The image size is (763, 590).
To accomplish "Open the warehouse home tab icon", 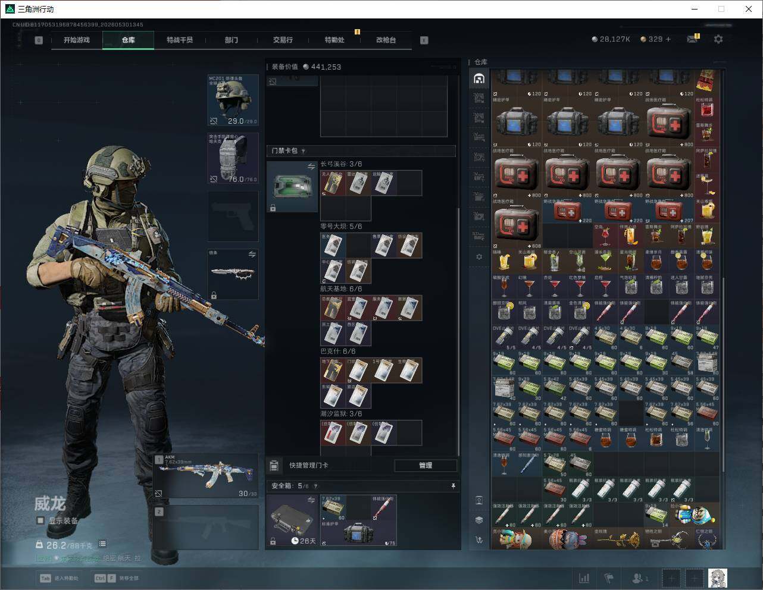I will point(479,78).
